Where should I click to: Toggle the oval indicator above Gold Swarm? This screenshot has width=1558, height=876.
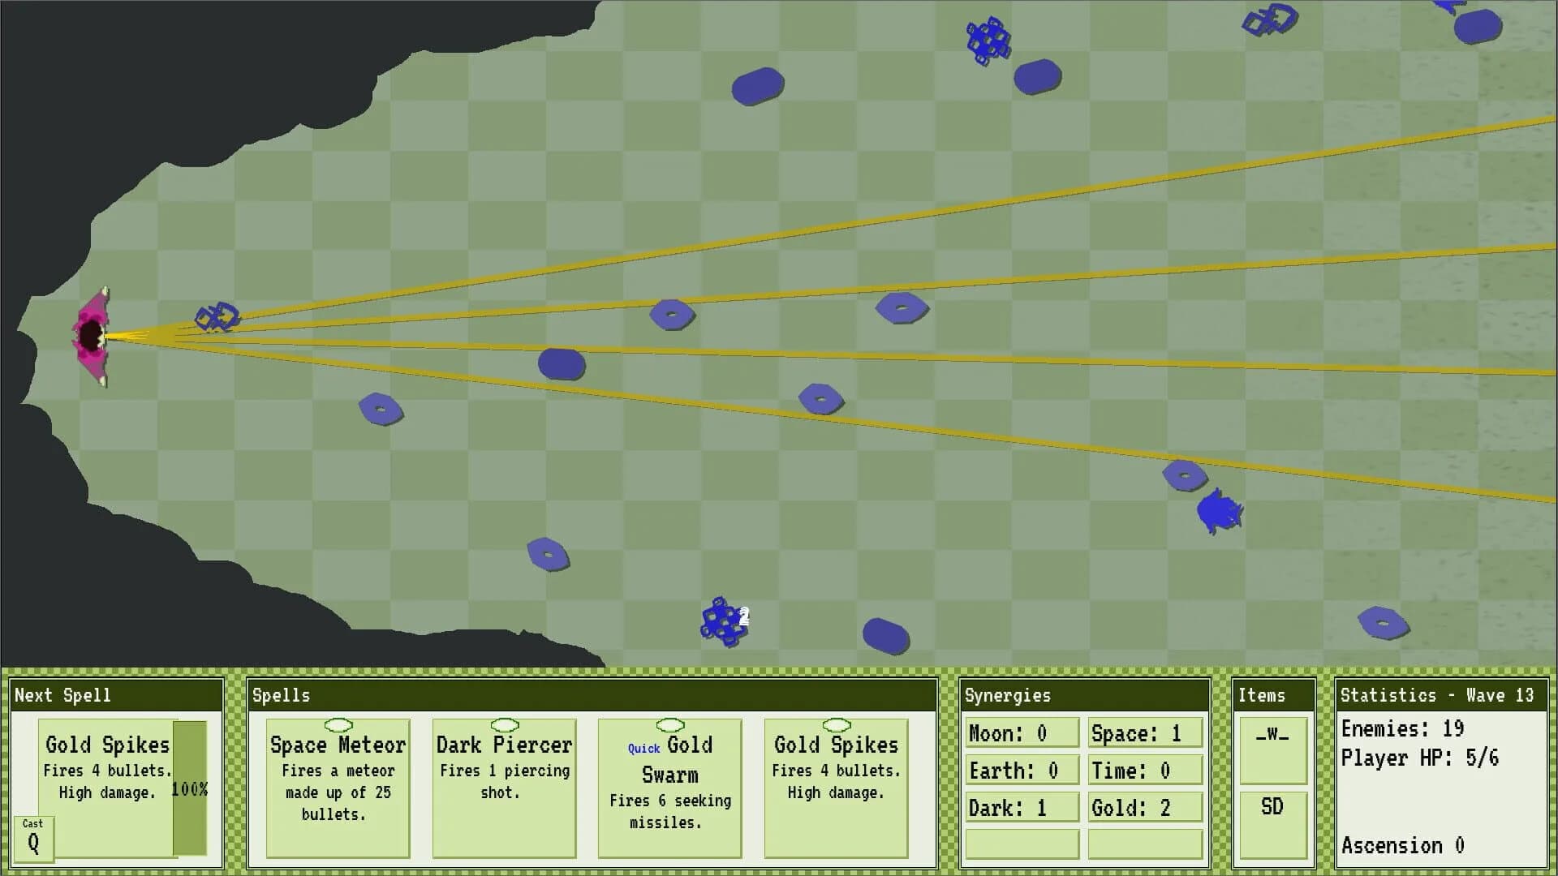click(670, 724)
